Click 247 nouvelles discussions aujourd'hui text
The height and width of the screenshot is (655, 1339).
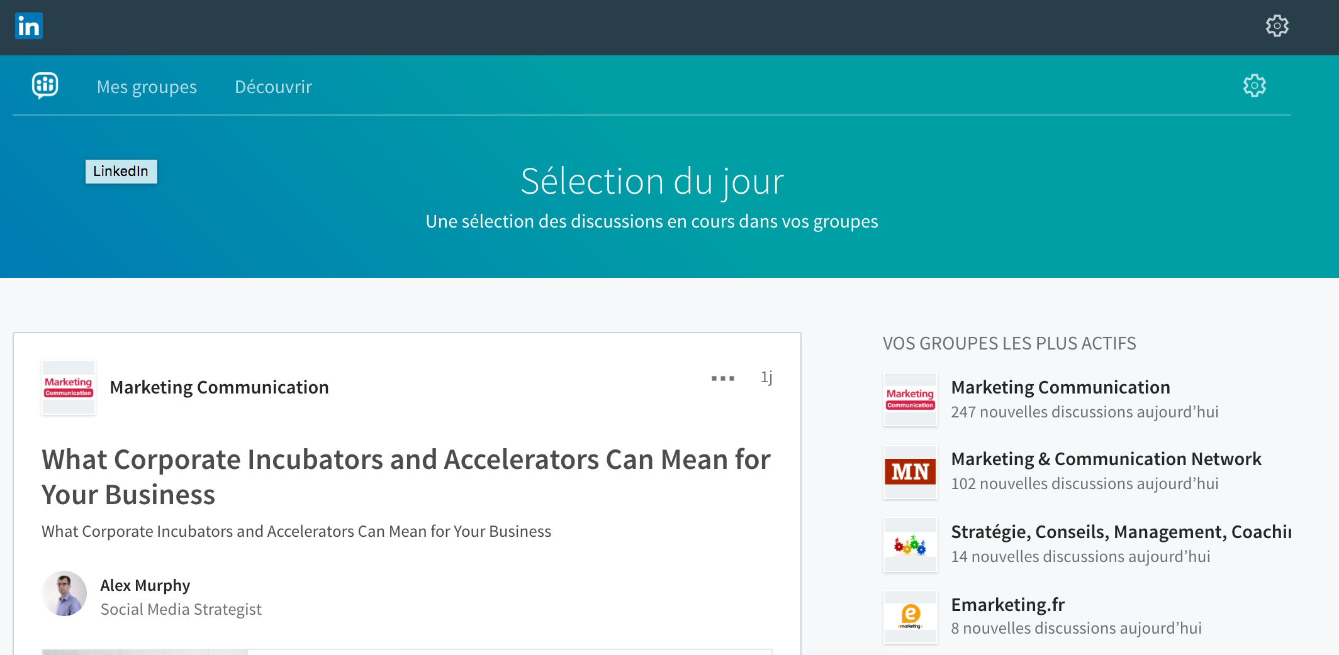(x=1085, y=412)
